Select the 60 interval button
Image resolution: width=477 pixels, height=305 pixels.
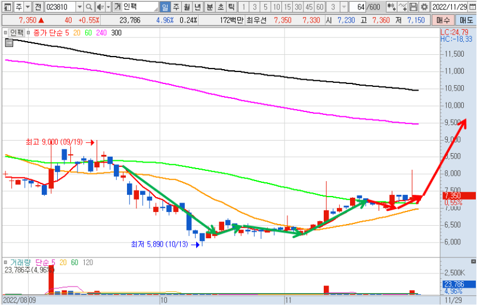click(x=320, y=7)
